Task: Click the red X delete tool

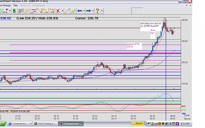Action: point(58,11)
